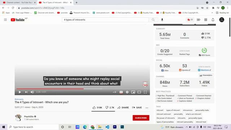This screenshot has width=231, height=130.
Task: Open the Apps bookmarks shortcut
Action: click(x=6, y=13)
